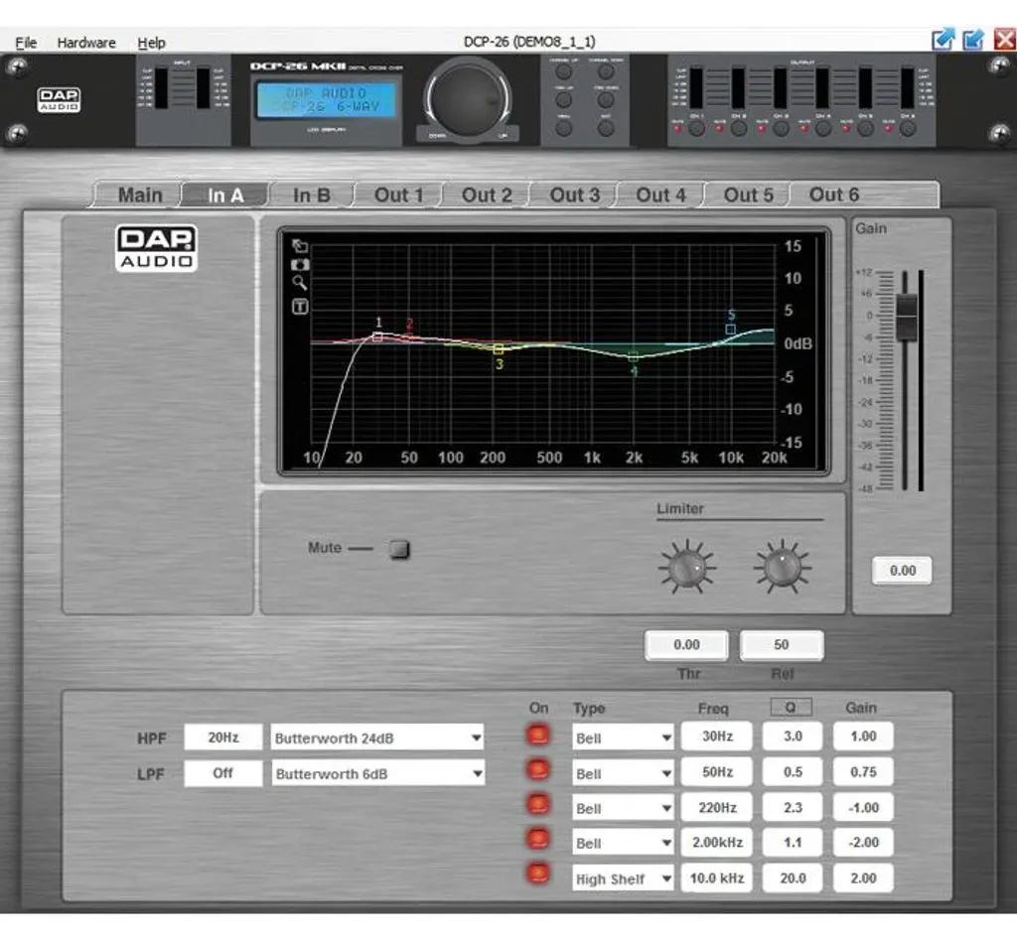Click the T text icon in the EQ graph
The height and width of the screenshot is (939, 1017).
[x=300, y=306]
